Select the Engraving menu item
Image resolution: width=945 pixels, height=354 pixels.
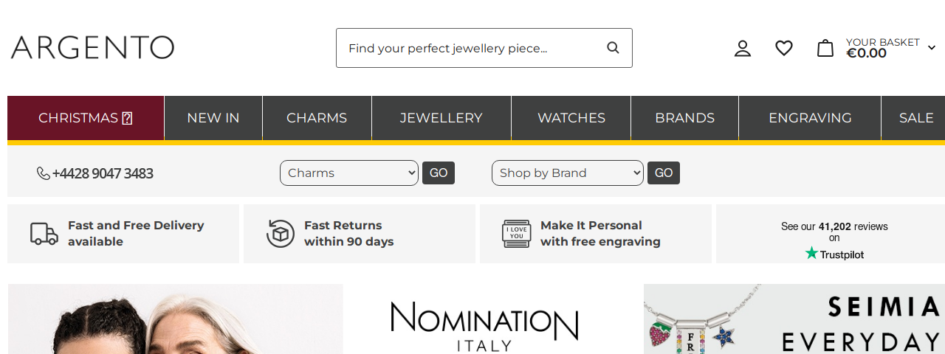810,118
